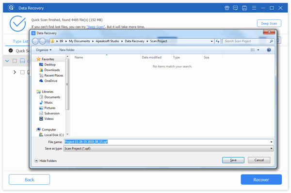
Task: Open the view options dropdown arrow
Action: pos(258,50)
